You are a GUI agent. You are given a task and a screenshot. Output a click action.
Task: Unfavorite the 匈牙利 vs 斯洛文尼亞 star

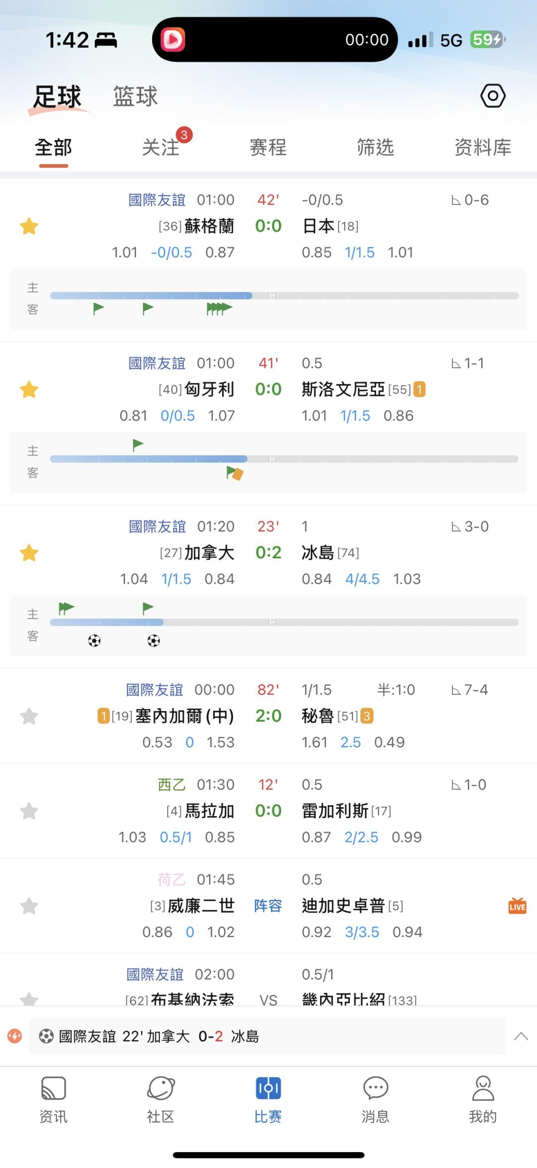(x=29, y=390)
